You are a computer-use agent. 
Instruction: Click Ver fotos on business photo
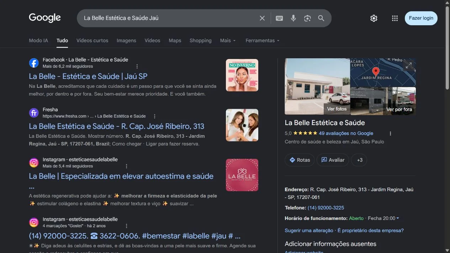tap(337, 109)
